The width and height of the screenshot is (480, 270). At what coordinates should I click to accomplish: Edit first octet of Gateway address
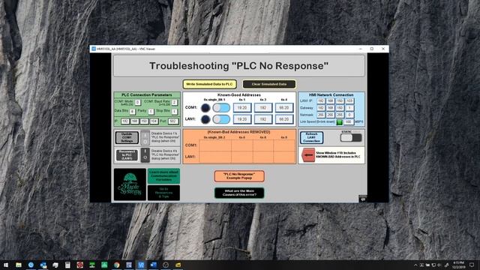click(x=320, y=108)
